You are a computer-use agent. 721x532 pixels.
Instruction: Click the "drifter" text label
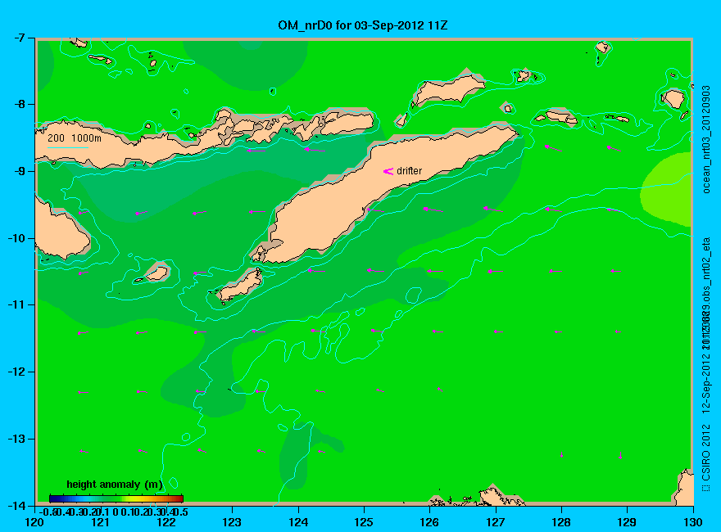click(409, 171)
